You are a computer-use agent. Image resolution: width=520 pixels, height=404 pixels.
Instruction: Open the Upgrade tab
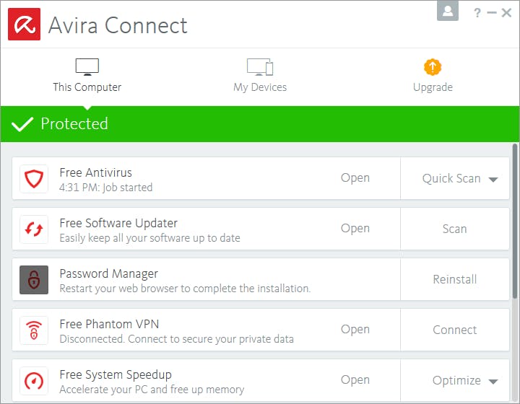[433, 76]
